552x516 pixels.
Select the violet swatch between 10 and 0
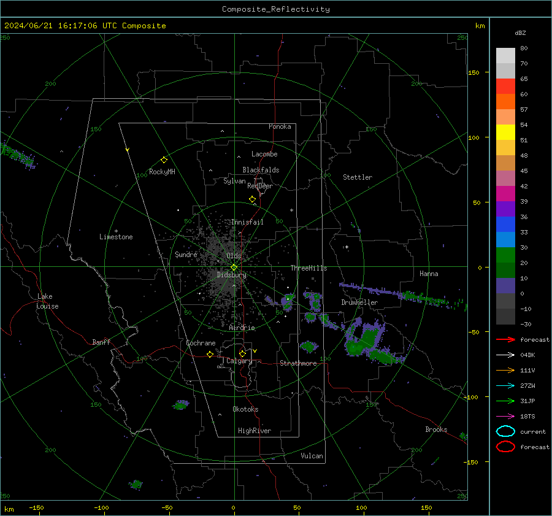pyautogui.click(x=505, y=286)
